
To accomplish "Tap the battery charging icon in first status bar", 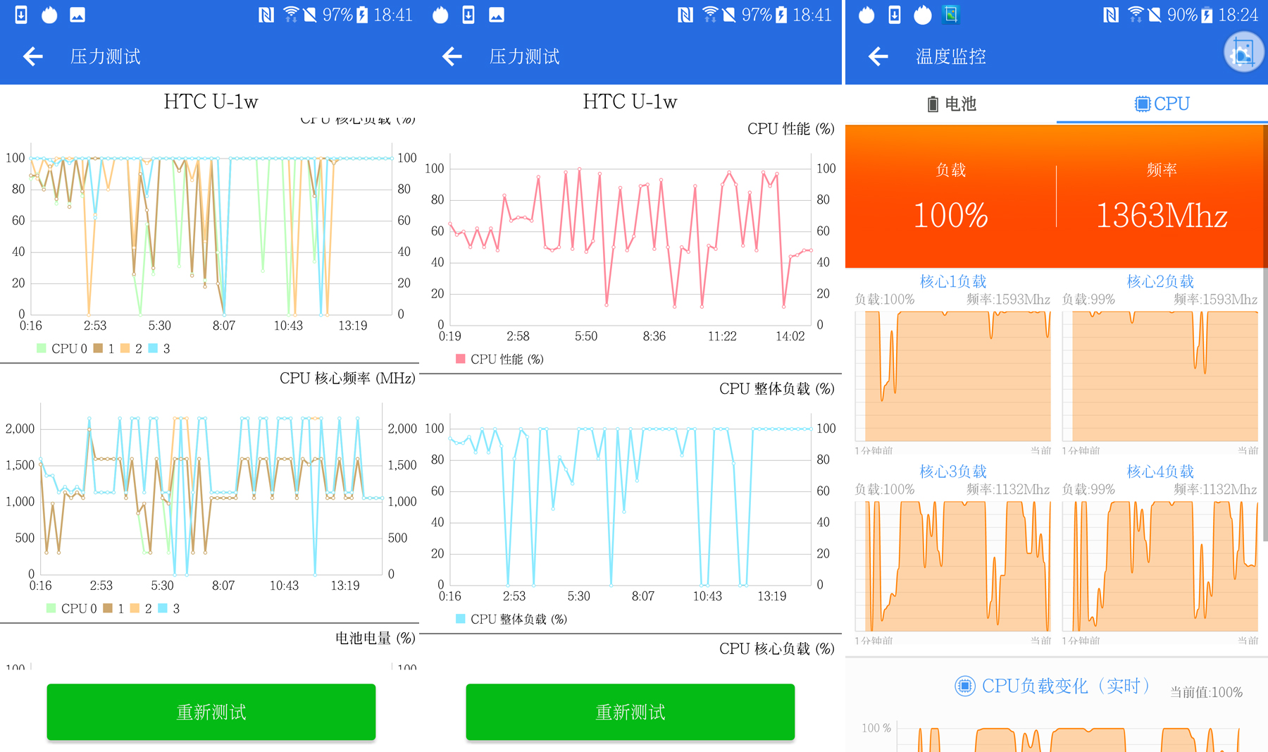I will coord(362,15).
